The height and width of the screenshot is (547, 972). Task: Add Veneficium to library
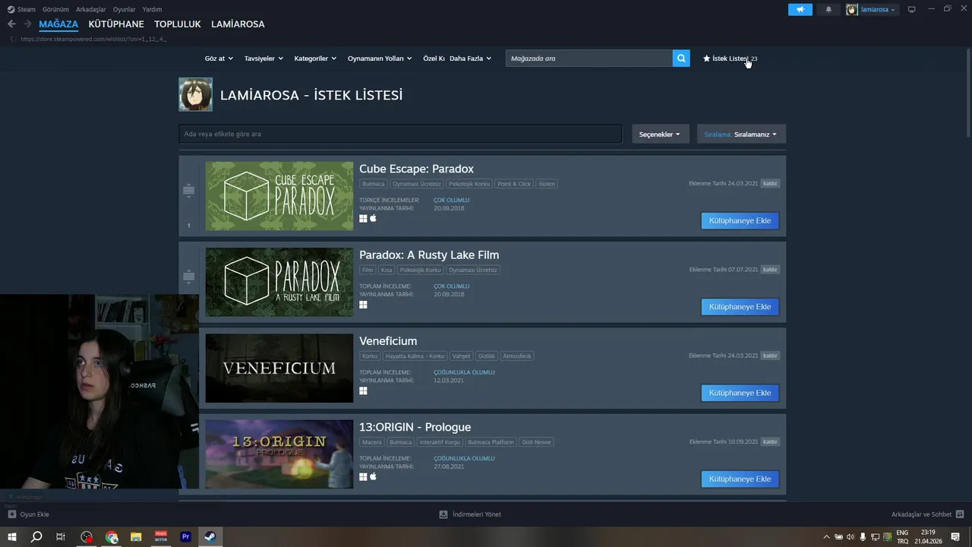(x=740, y=393)
